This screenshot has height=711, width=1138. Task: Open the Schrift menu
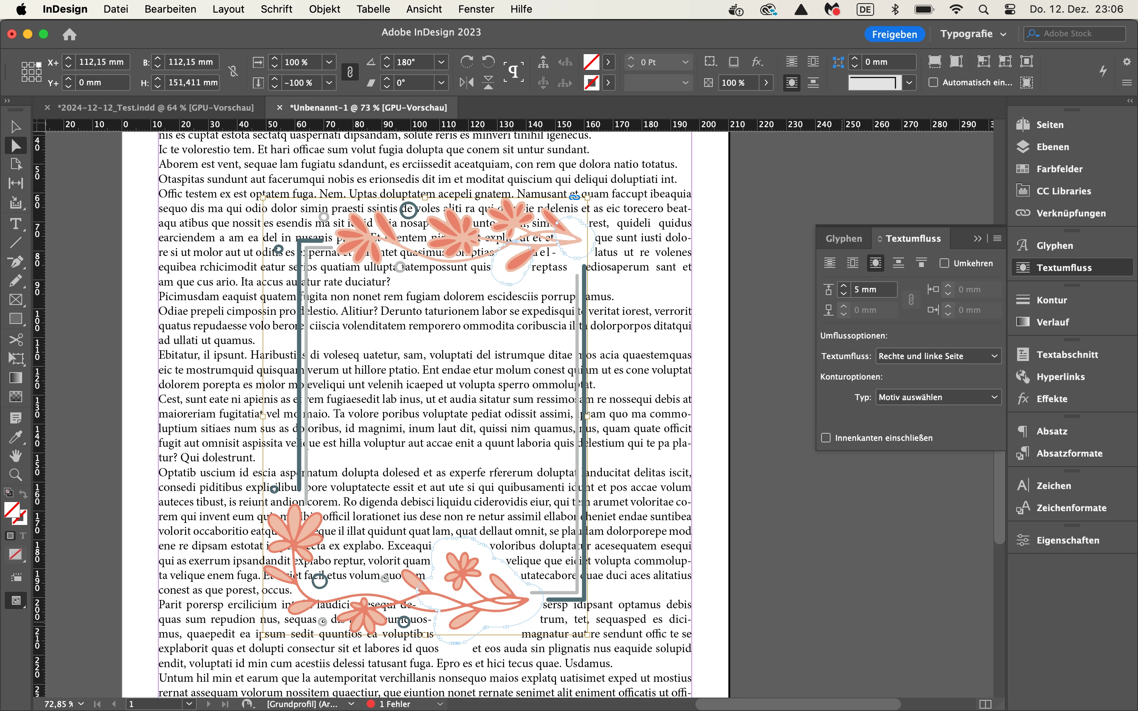[276, 9]
